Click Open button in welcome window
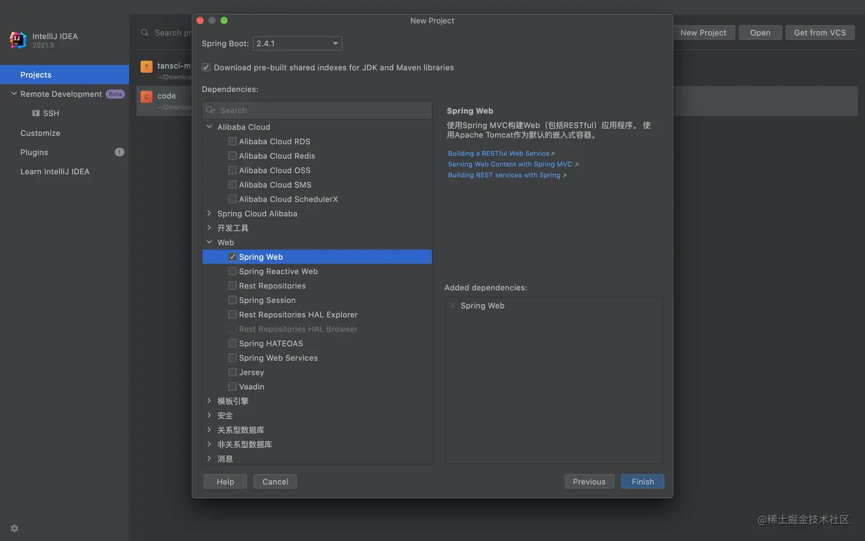 coord(760,33)
